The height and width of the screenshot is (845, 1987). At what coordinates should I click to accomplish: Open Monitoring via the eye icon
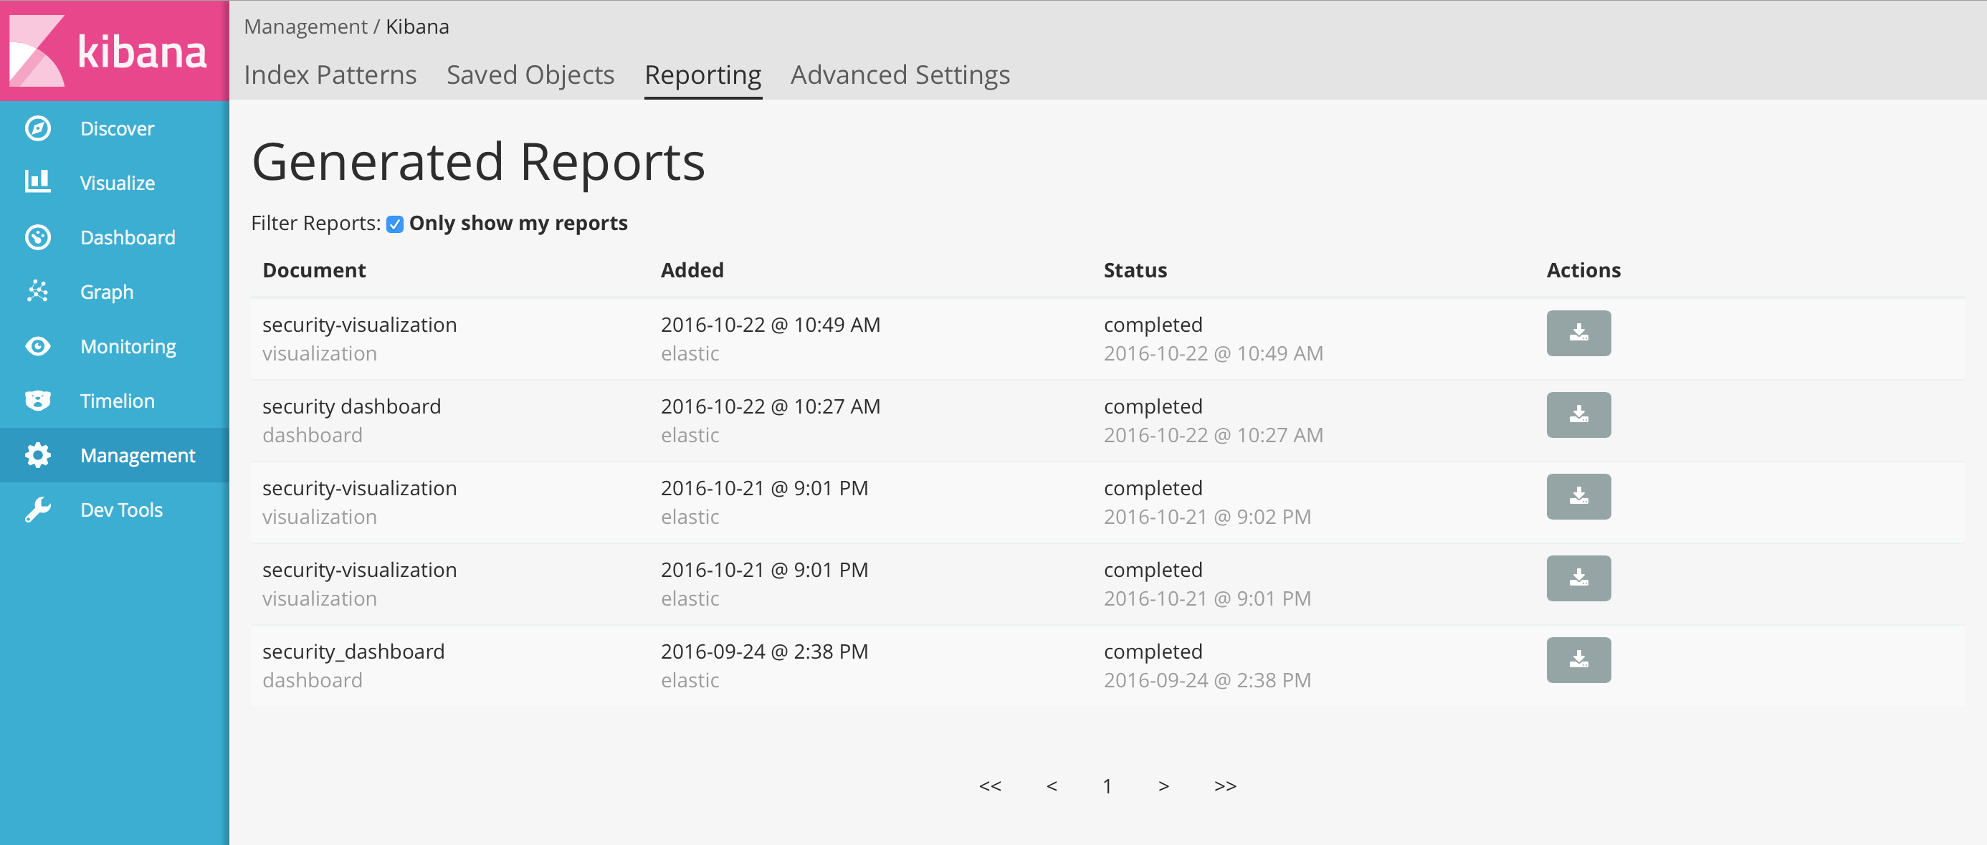(37, 346)
